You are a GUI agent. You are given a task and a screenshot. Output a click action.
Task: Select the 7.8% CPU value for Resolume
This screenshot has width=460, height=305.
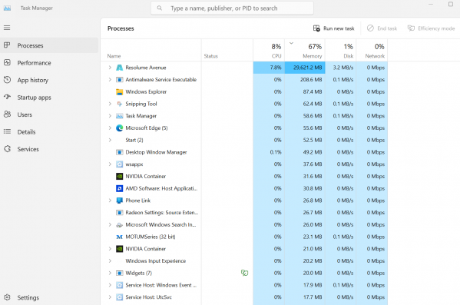click(x=269, y=68)
